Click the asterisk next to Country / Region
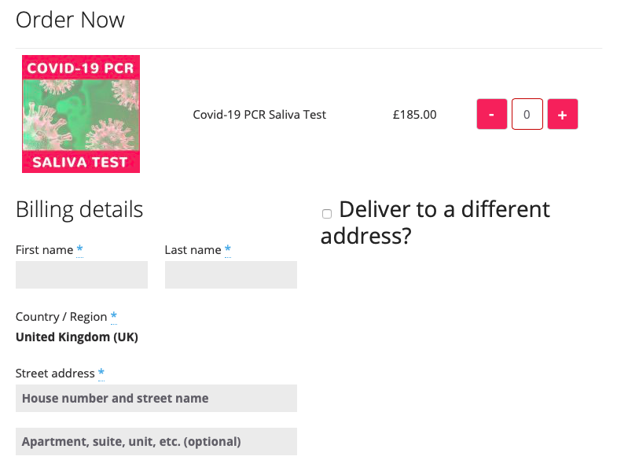This screenshot has height=471, width=617. [x=114, y=317]
